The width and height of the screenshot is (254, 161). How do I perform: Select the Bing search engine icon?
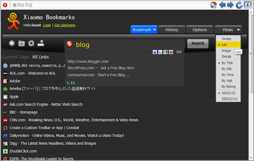coord(160,52)
